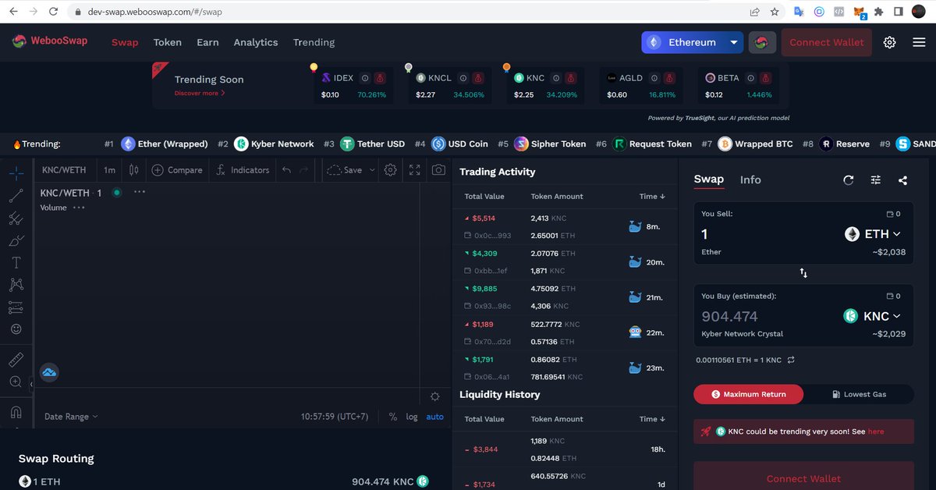This screenshot has height=490, width=936.
Task: Expand the Save layout dropdown arrow
Action: point(372,170)
